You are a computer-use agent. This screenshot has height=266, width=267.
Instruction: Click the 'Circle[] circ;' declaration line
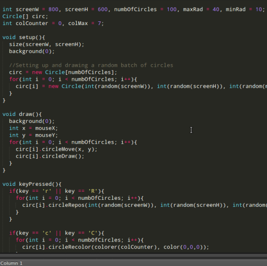point(25,17)
